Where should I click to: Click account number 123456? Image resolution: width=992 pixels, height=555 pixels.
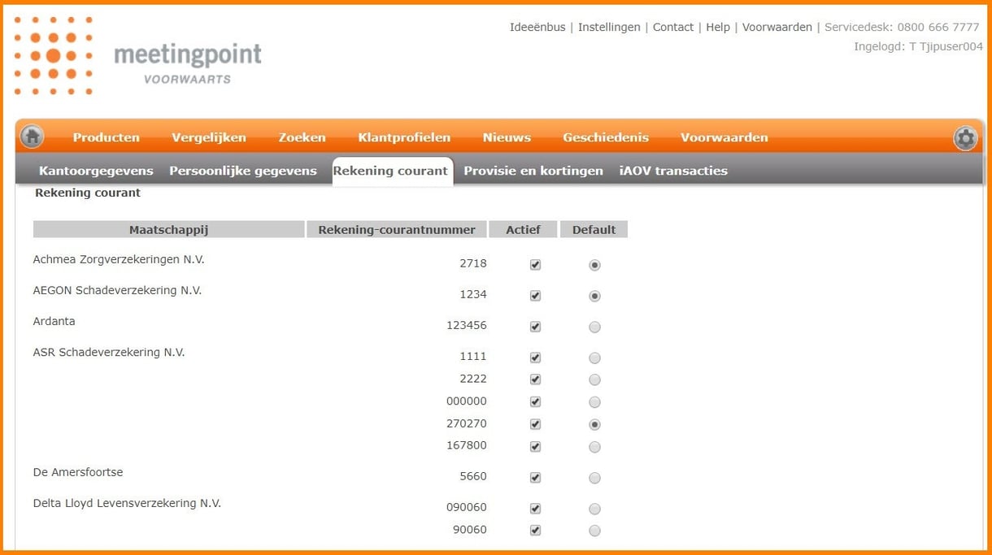pos(467,325)
